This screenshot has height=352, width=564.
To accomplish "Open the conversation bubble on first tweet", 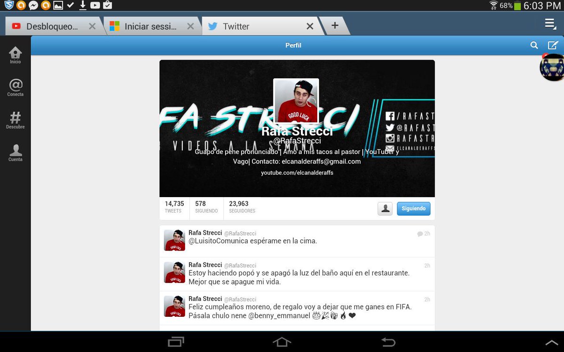I will (x=420, y=234).
